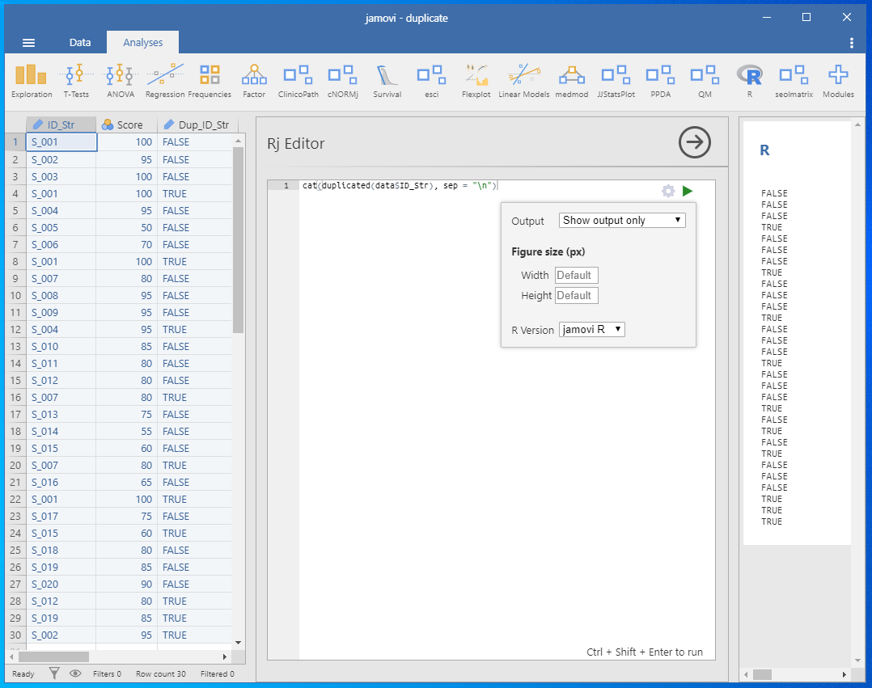Click the Rj Editor settings gear

tap(668, 191)
